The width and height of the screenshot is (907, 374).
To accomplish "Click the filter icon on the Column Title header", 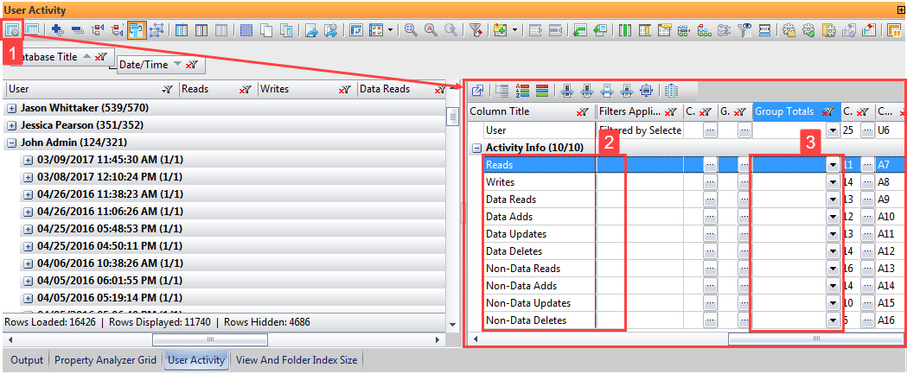I will (583, 112).
